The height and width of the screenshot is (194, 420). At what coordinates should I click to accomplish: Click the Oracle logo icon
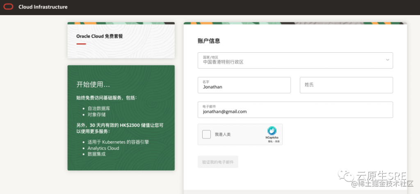coord(8,7)
